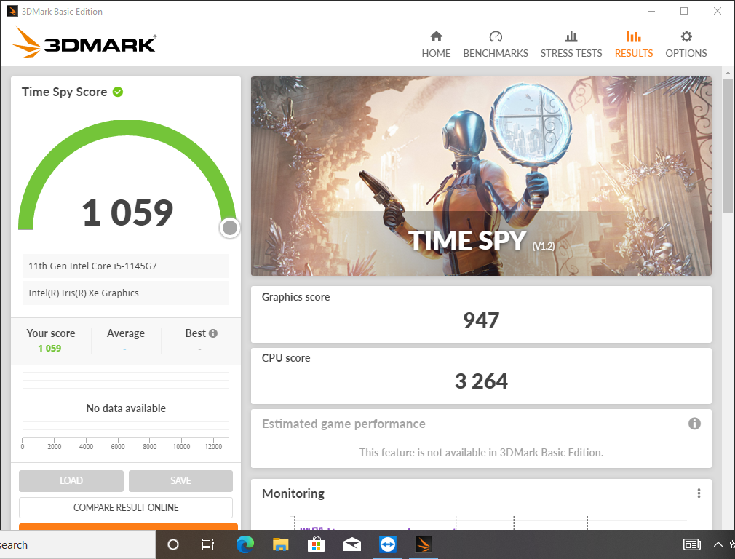Click the Graphics score value 947

pos(481,320)
